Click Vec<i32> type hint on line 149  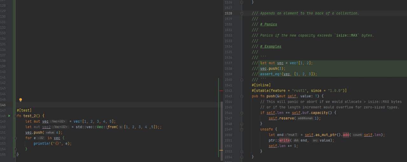[x=58, y=121]
